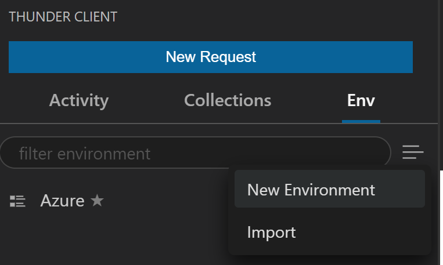Select the Env tab
Image resolution: width=443 pixels, height=265 pixels.
click(361, 100)
